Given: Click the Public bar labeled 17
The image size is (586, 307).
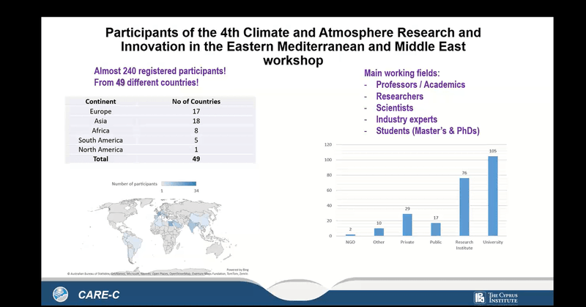Looking at the screenshot, I should tap(436, 229).
